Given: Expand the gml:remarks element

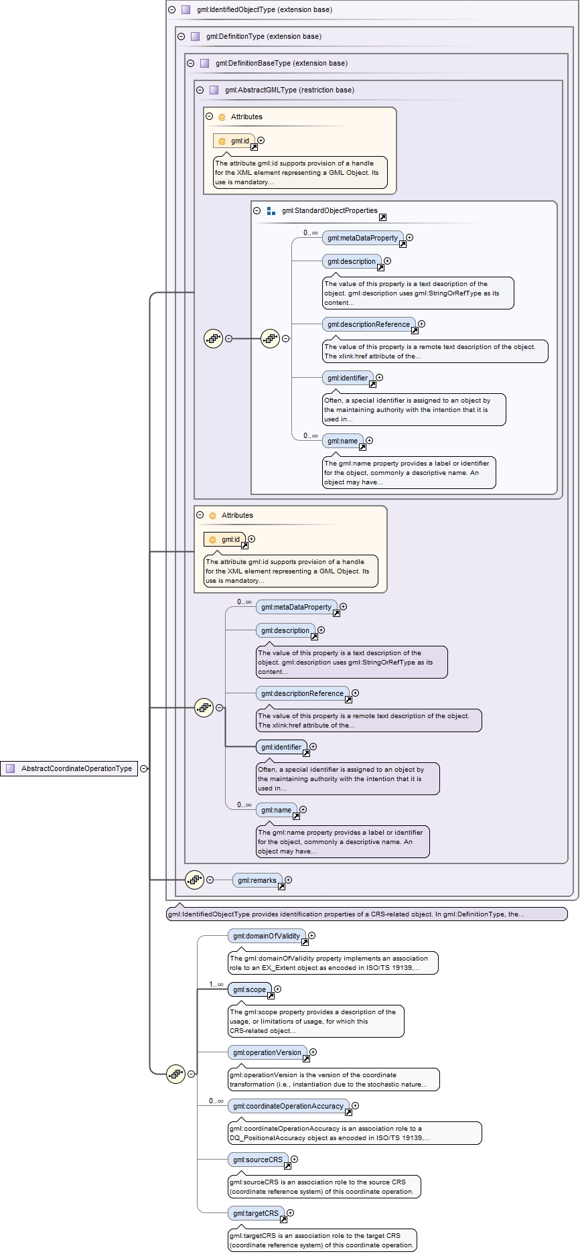Looking at the screenshot, I should click(289, 880).
